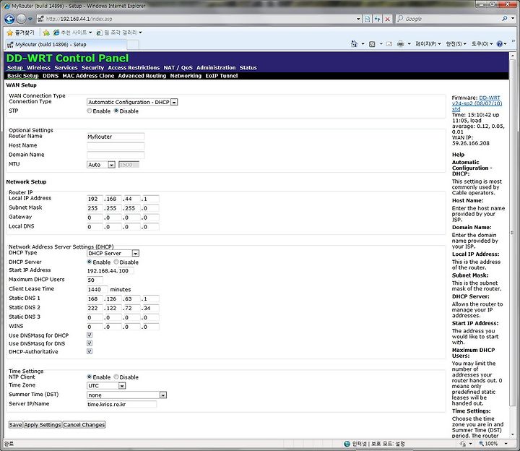Select NTP Client Disable radio button
This screenshot has height=451, width=520.
(116, 377)
